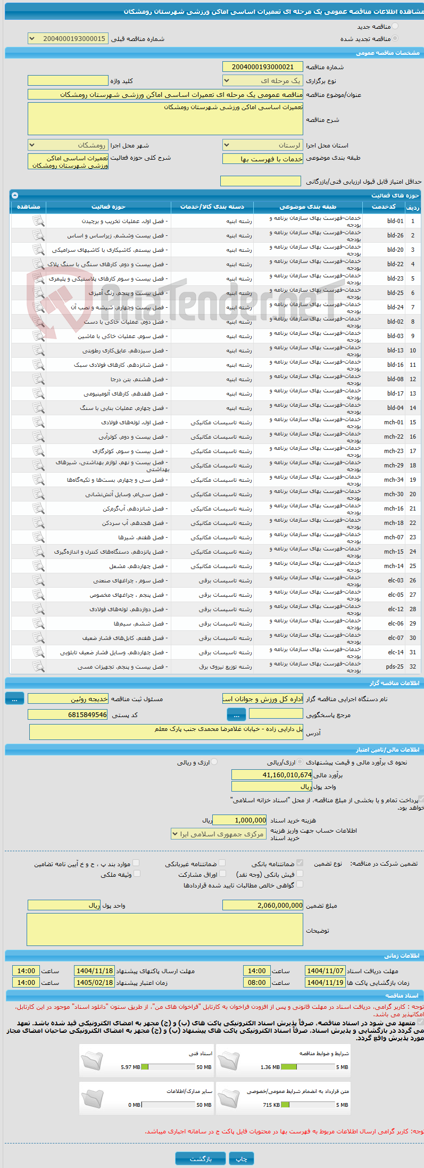Open the سایر مدارک/اطلاعات folder icon
This screenshot has width=424, height=1168.
[93, 1098]
